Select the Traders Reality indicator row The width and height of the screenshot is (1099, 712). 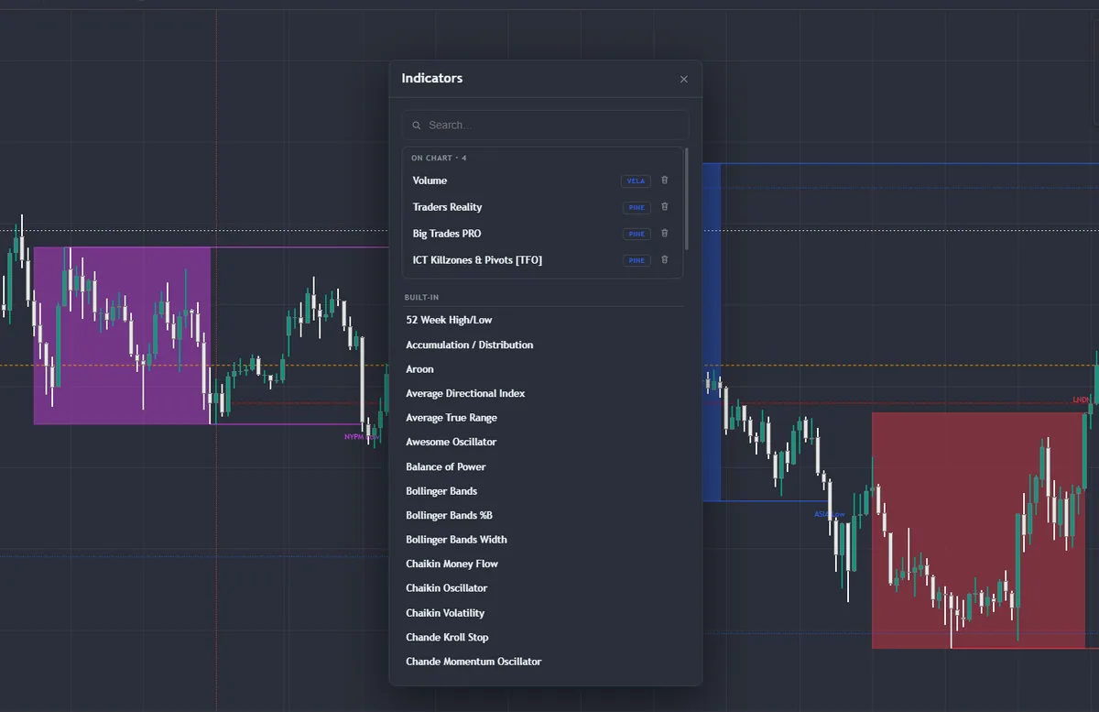pos(542,207)
